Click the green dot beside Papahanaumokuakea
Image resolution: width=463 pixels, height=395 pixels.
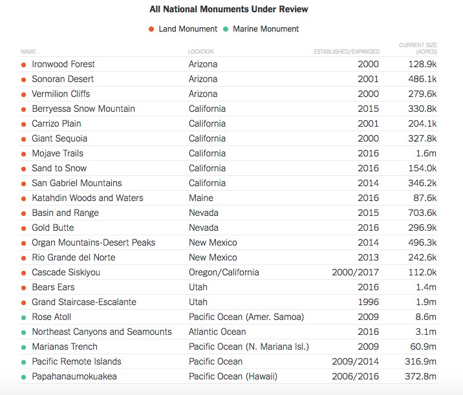pyautogui.click(x=24, y=377)
